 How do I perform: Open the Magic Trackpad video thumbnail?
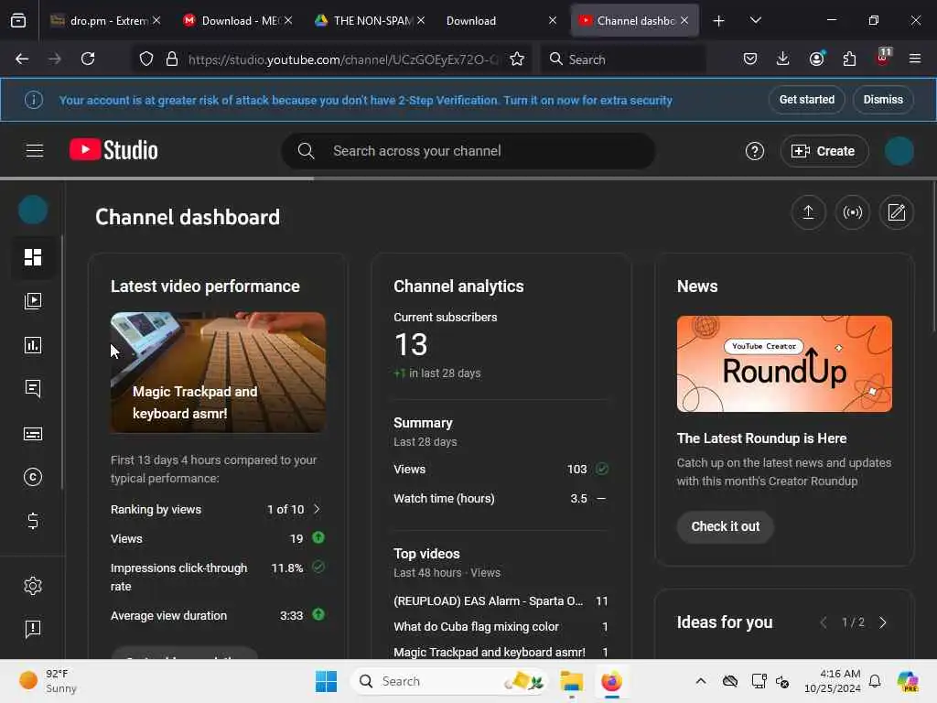[218, 373]
